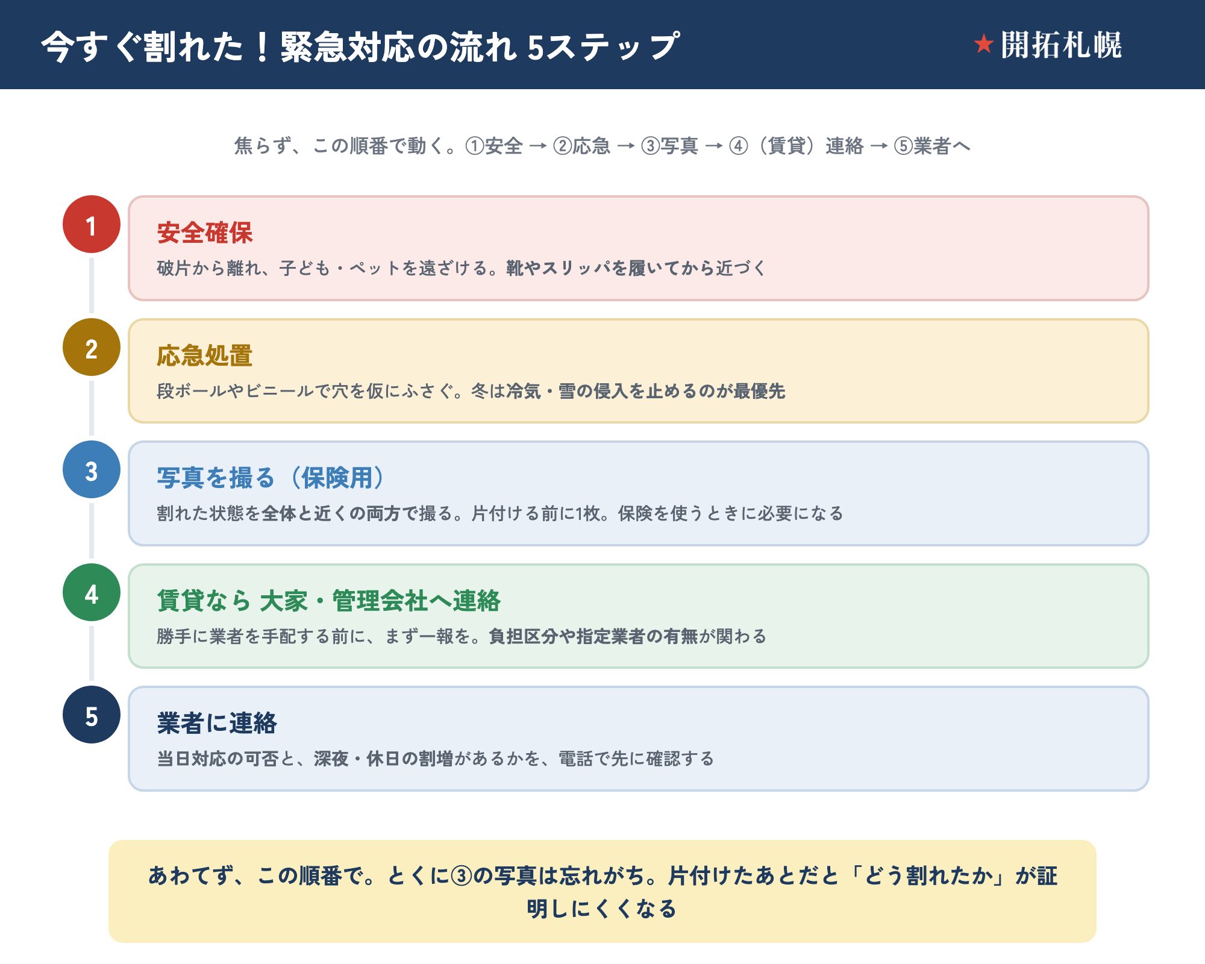The width and height of the screenshot is (1205, 964).
Task: Click ④（賃貸）連絡 in the subtitle sequence
Action: 797,146
